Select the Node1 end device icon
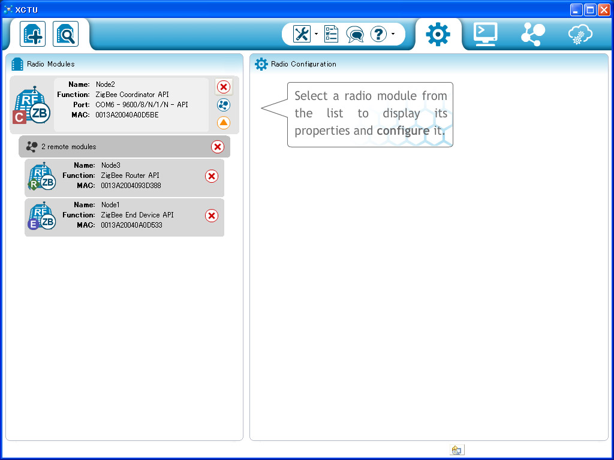 (41, 216)
